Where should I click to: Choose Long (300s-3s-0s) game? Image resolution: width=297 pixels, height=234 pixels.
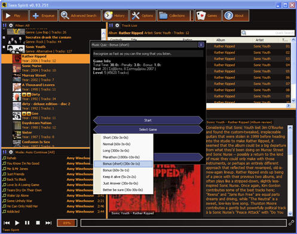point(123,151)
